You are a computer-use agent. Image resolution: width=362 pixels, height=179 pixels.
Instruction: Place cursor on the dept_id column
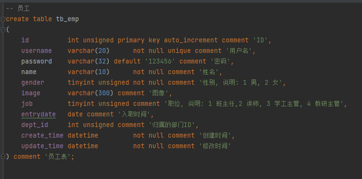tap(35, 125)
